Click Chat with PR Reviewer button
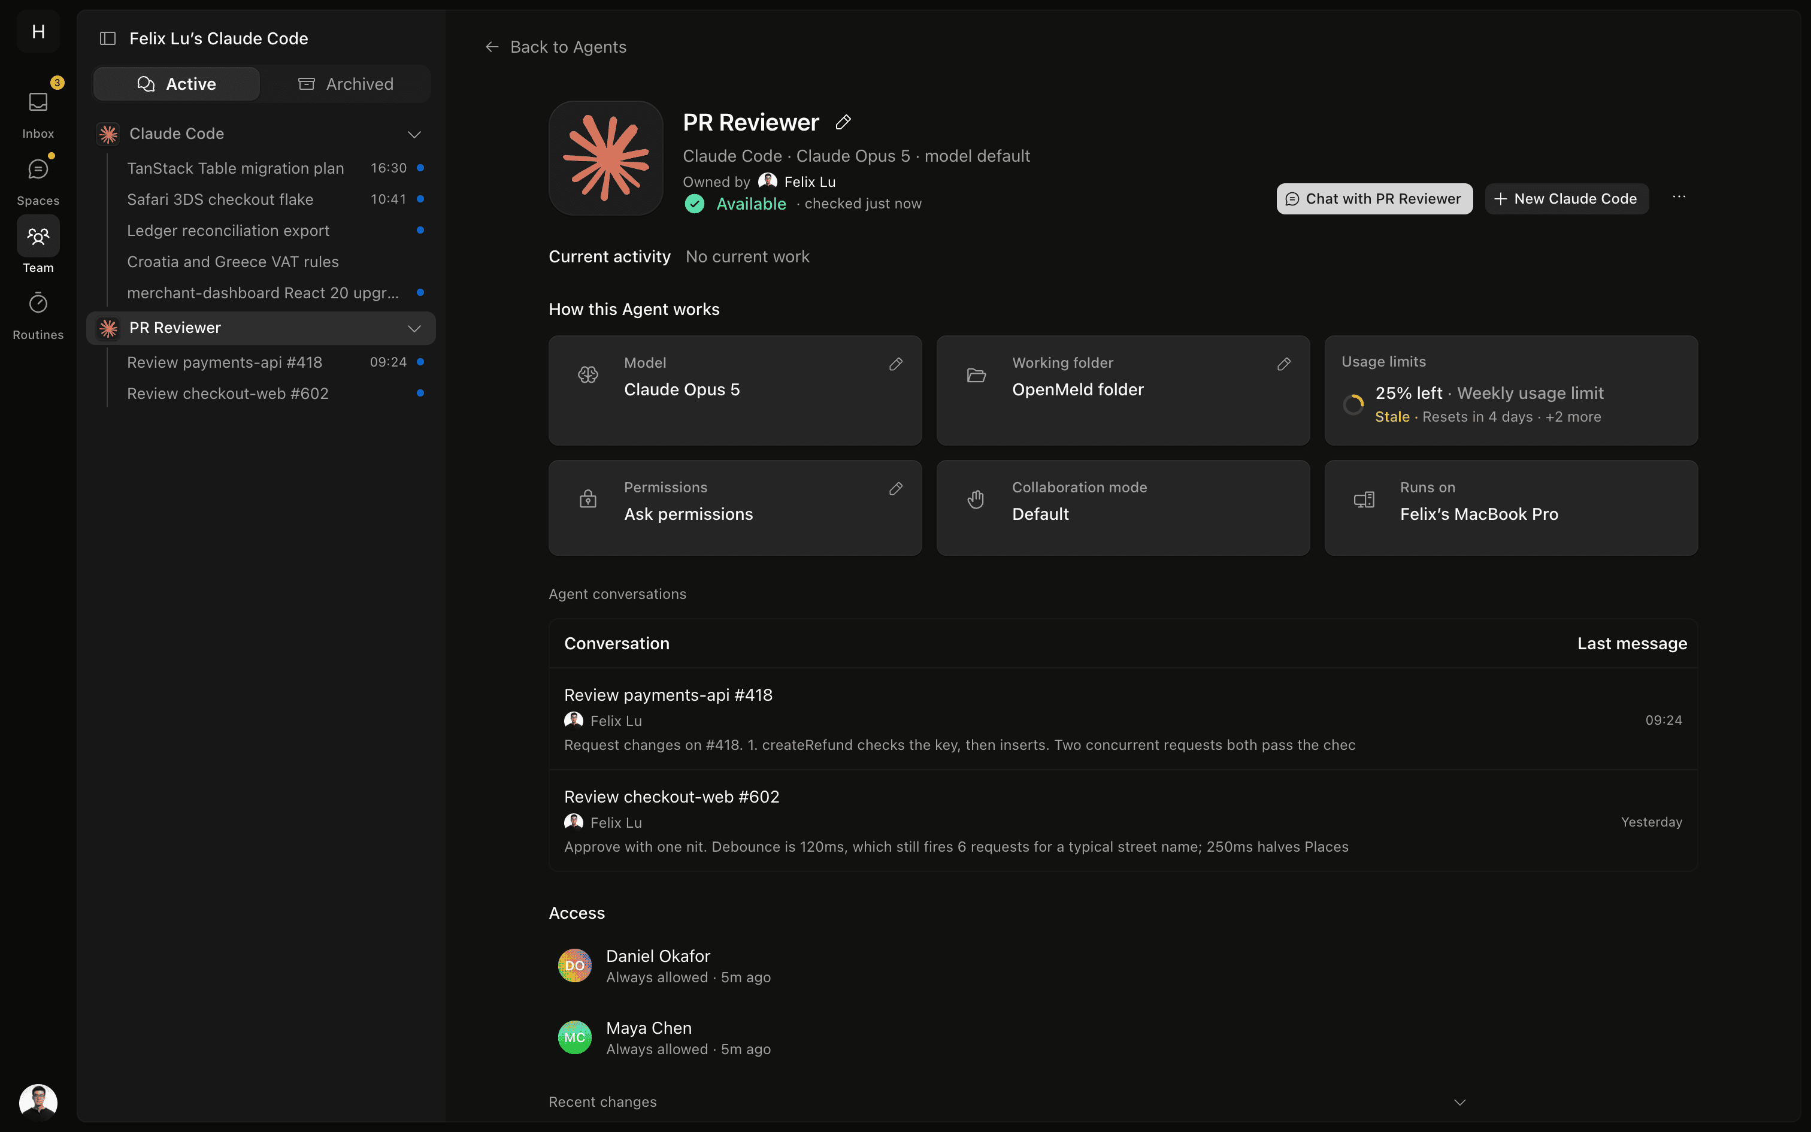 point(1374,198)
